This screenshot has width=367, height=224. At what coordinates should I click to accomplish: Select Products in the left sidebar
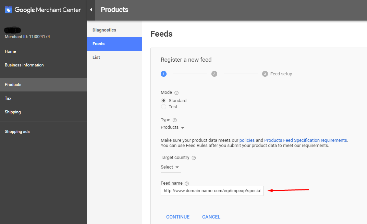pyautogui.click(x=43, y=85)
